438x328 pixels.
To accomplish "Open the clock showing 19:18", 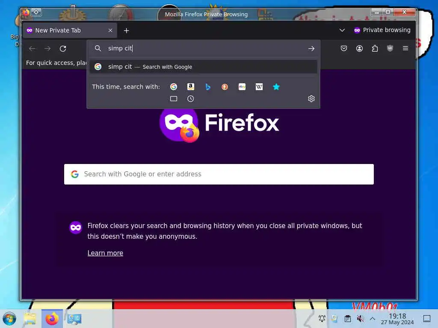I will [397, 319].
